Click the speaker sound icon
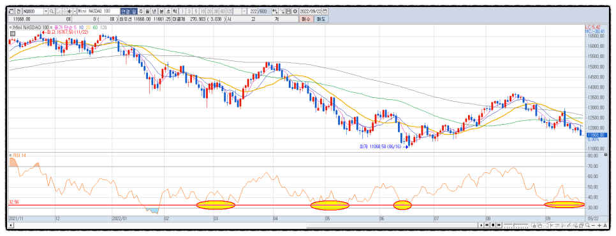616x236 pixels. point(70,11)
